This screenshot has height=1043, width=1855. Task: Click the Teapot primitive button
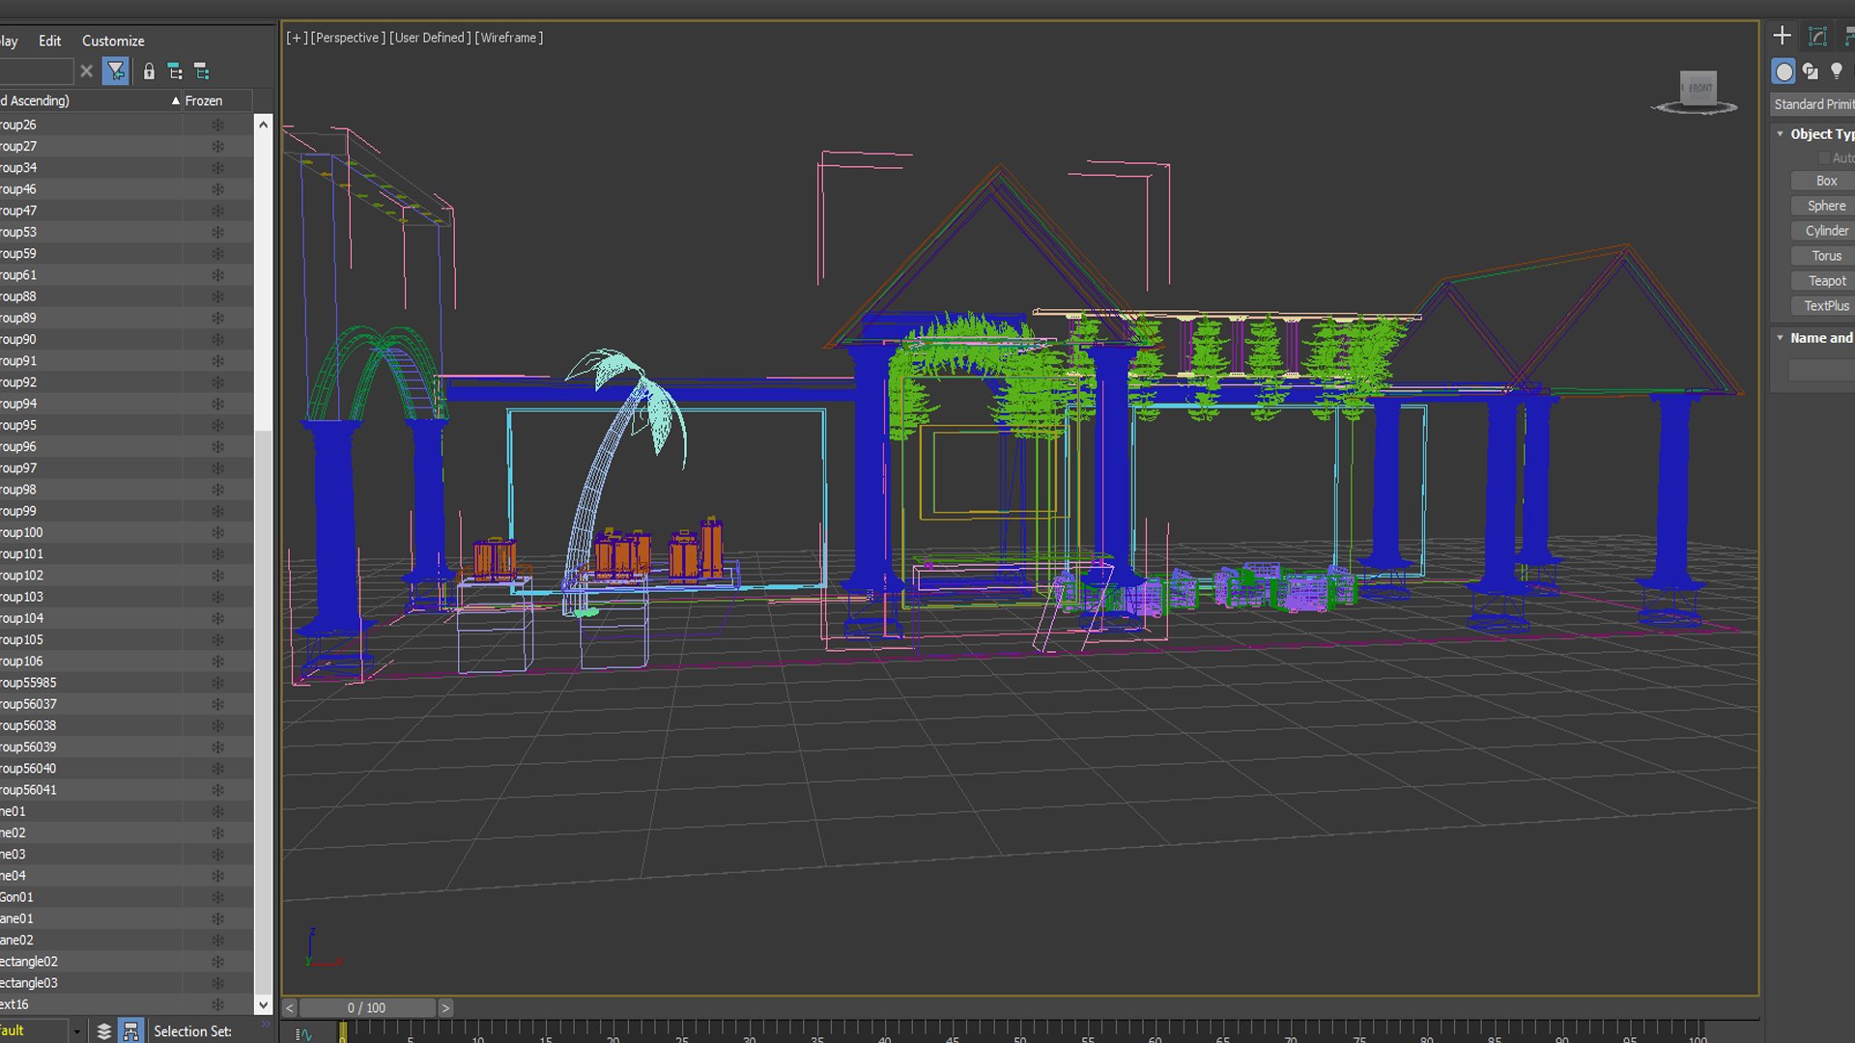(x=1826, y=281)
